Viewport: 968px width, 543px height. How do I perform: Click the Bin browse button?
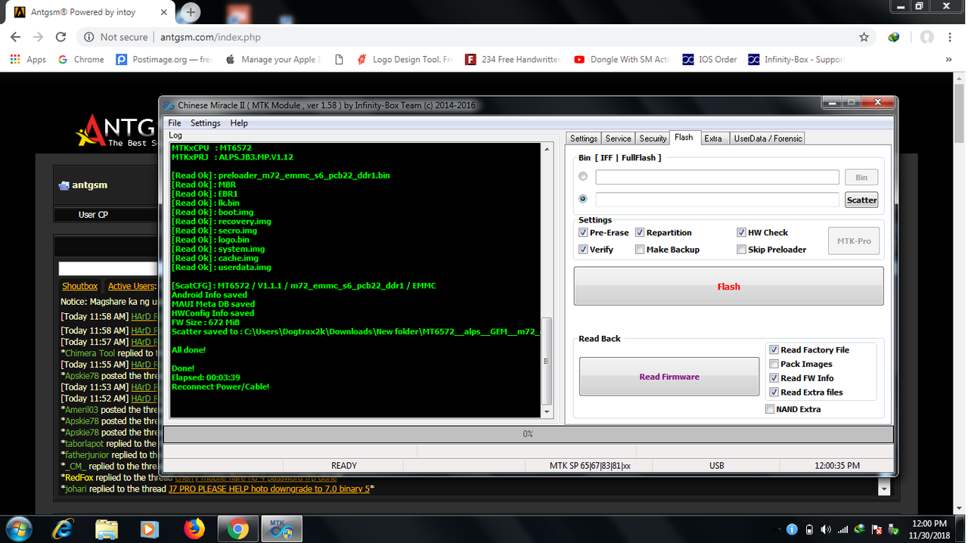(x=861, y=177)
